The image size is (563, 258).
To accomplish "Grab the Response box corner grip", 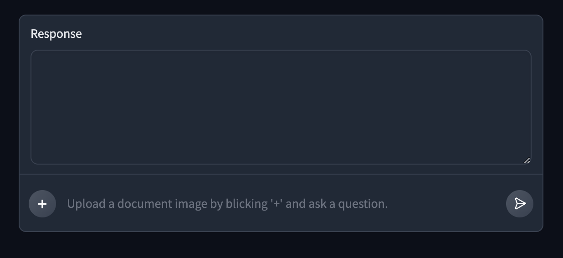I will tap(527, 160).
